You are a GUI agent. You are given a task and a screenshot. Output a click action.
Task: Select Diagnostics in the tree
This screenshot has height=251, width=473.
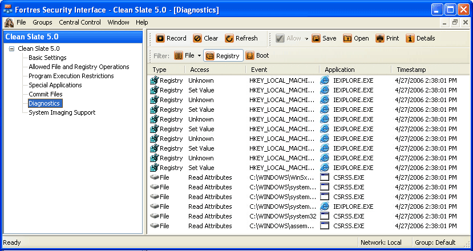click(45, 103)
